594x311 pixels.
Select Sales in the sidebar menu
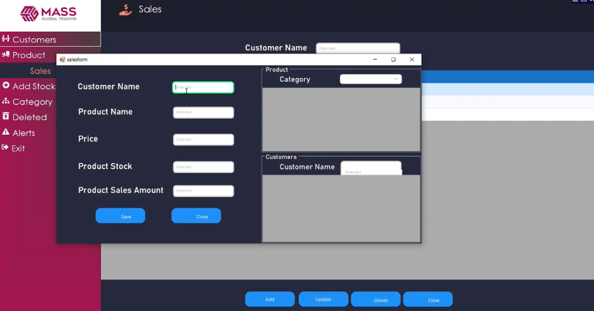tap(40, 71)
